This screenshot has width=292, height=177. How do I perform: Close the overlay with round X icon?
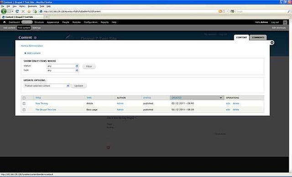pyautogui.click(x=272, y=42)
